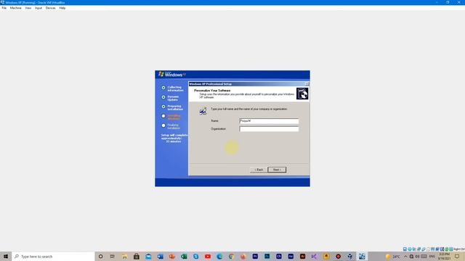Open File Explorer from the taskbar
Viewport: 465px width, 261px height.
point(124,256)
